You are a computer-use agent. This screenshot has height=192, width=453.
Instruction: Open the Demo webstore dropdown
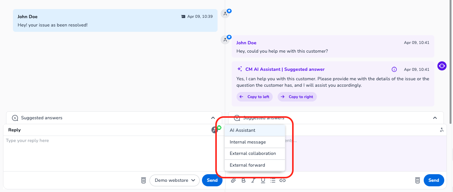coord(175,180)
